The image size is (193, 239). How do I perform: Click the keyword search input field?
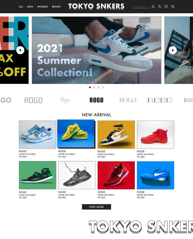[x=141, y=7]
